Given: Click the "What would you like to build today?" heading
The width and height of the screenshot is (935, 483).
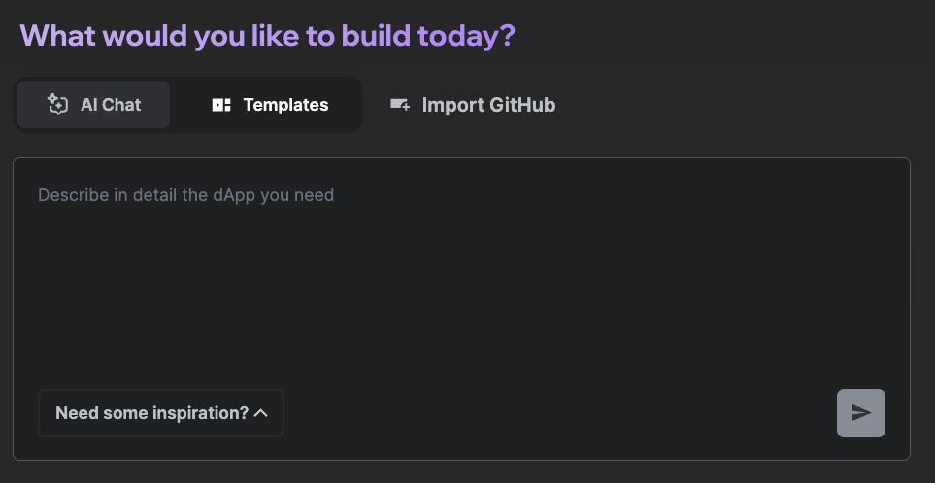Looking at the screenshot, I should pyautogui.click(x=267, y=36).
